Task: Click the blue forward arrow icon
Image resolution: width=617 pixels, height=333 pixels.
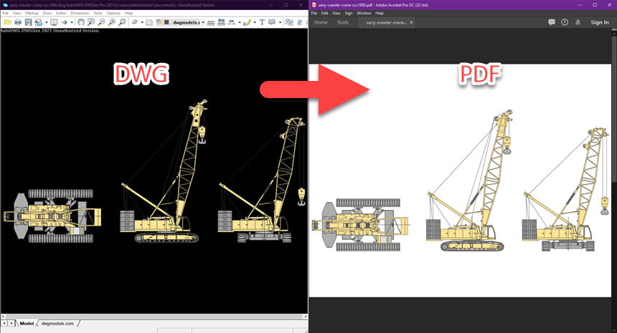Action: pyautogui.click(x=64, y=22)
